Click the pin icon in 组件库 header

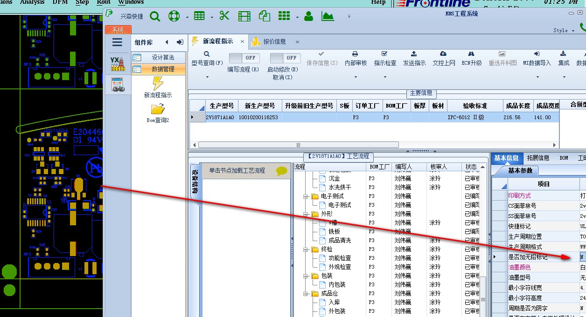180,42
